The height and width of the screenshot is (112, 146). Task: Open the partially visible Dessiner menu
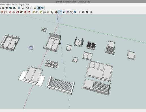click(2, 5)
